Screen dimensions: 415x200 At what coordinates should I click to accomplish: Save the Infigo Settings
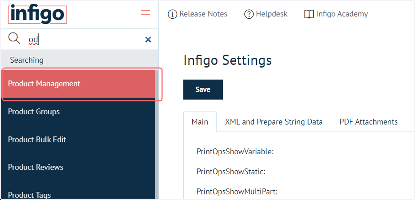[x=203, y=90]
